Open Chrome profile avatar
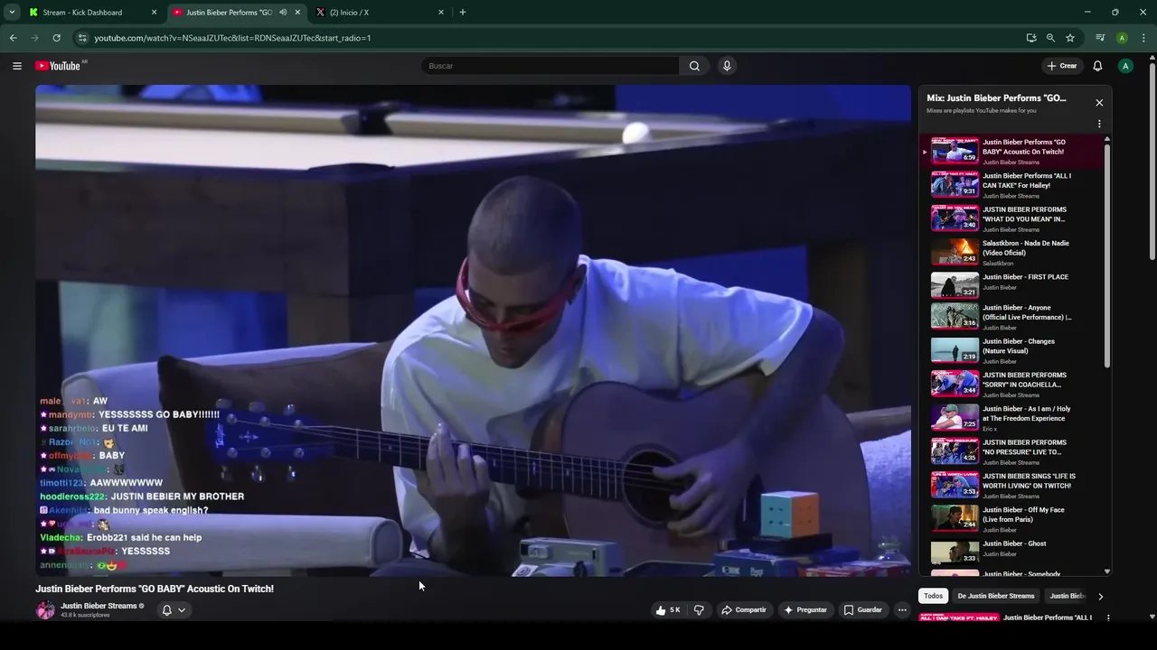 [1122, 38]
